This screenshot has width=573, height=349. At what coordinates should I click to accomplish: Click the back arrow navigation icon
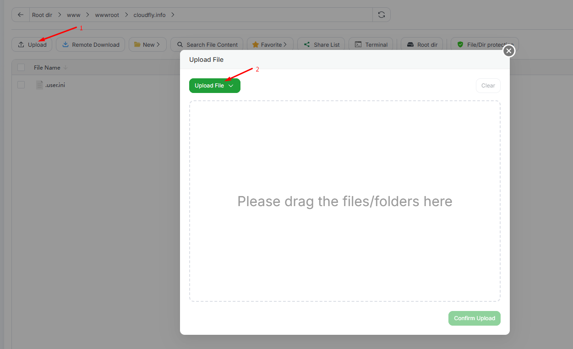(x=21, y=15)
